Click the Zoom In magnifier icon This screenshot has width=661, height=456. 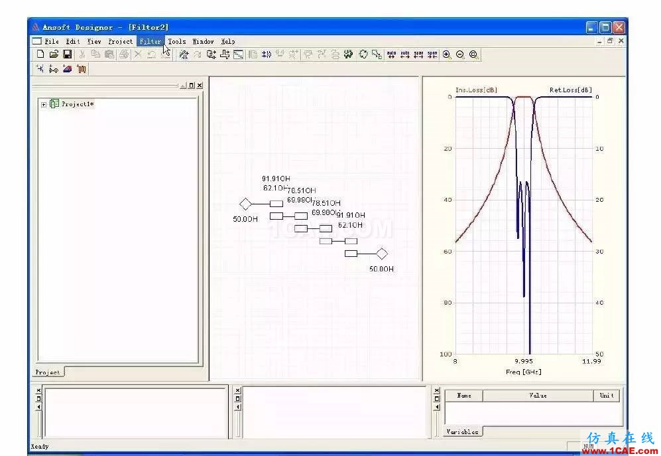(x=447, y=54)
